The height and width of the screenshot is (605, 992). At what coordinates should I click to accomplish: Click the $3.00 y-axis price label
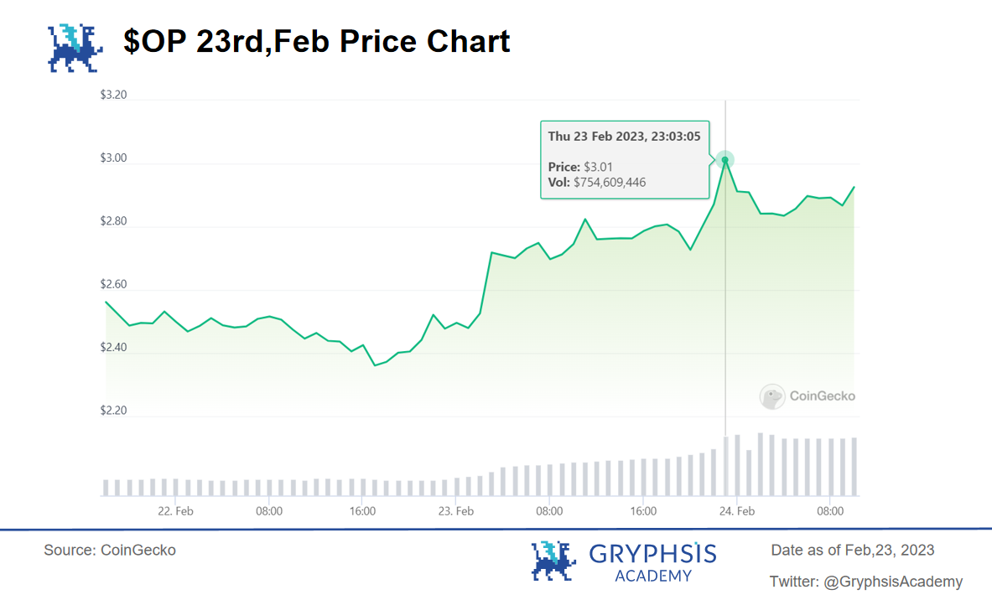(113, 158)
